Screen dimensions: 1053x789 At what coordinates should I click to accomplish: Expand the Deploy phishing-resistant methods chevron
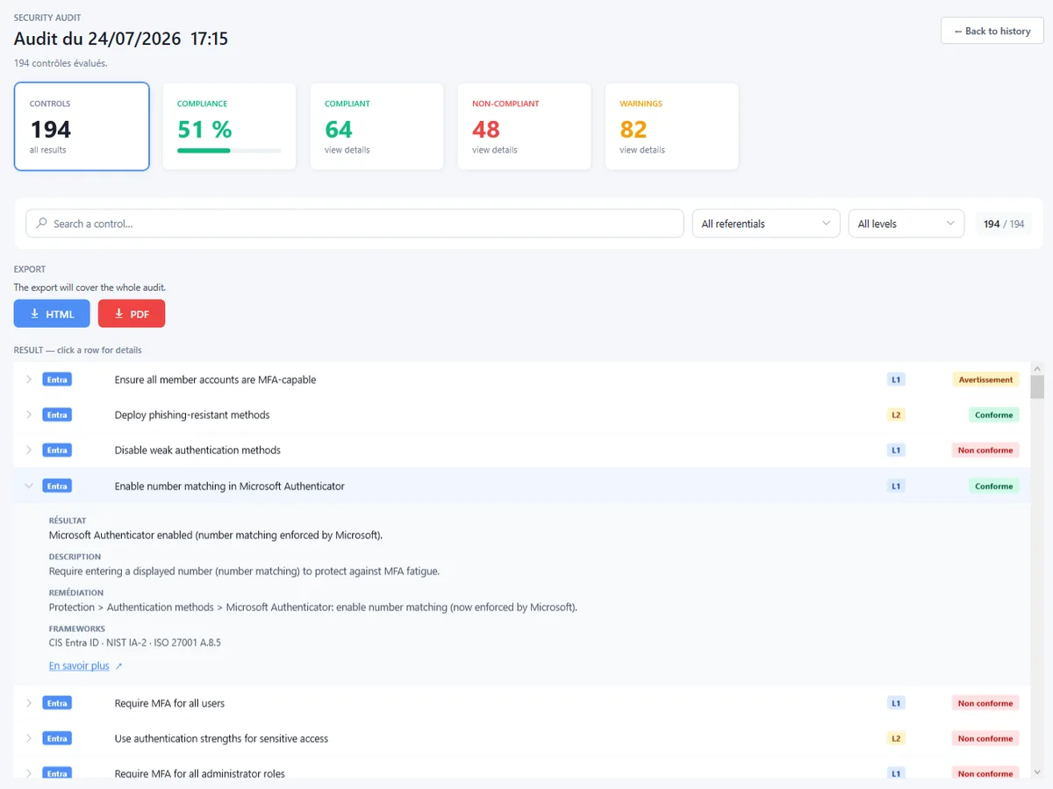click(x=29, y=415)
